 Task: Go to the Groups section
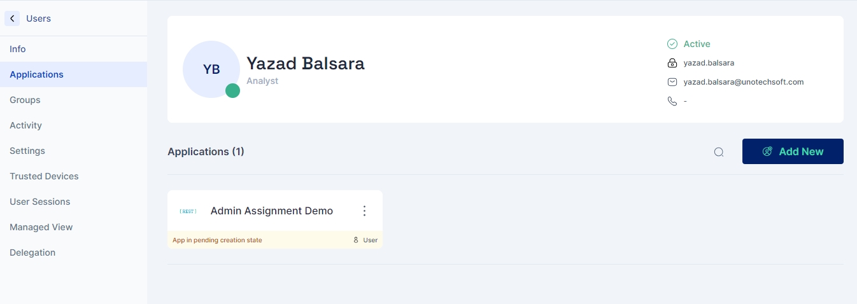pyautogui.click(x=25, y=100)
